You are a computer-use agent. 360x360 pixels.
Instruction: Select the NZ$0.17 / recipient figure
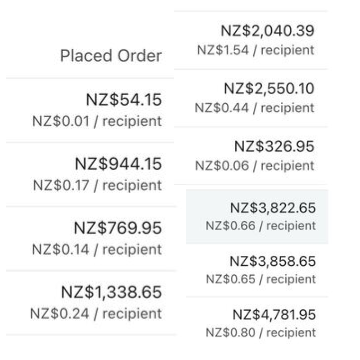[97, 185]
